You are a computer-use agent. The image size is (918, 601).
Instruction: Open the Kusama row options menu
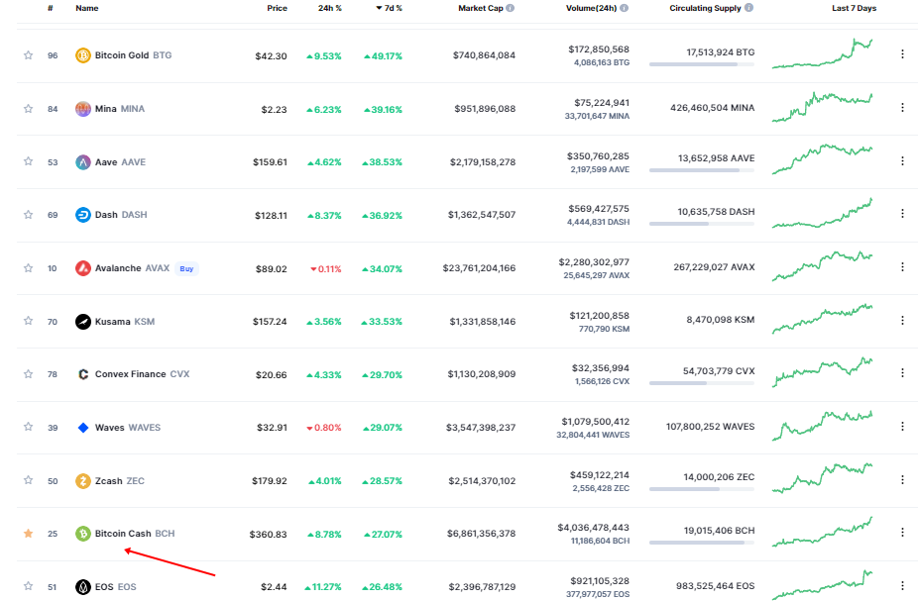[902, 320]
